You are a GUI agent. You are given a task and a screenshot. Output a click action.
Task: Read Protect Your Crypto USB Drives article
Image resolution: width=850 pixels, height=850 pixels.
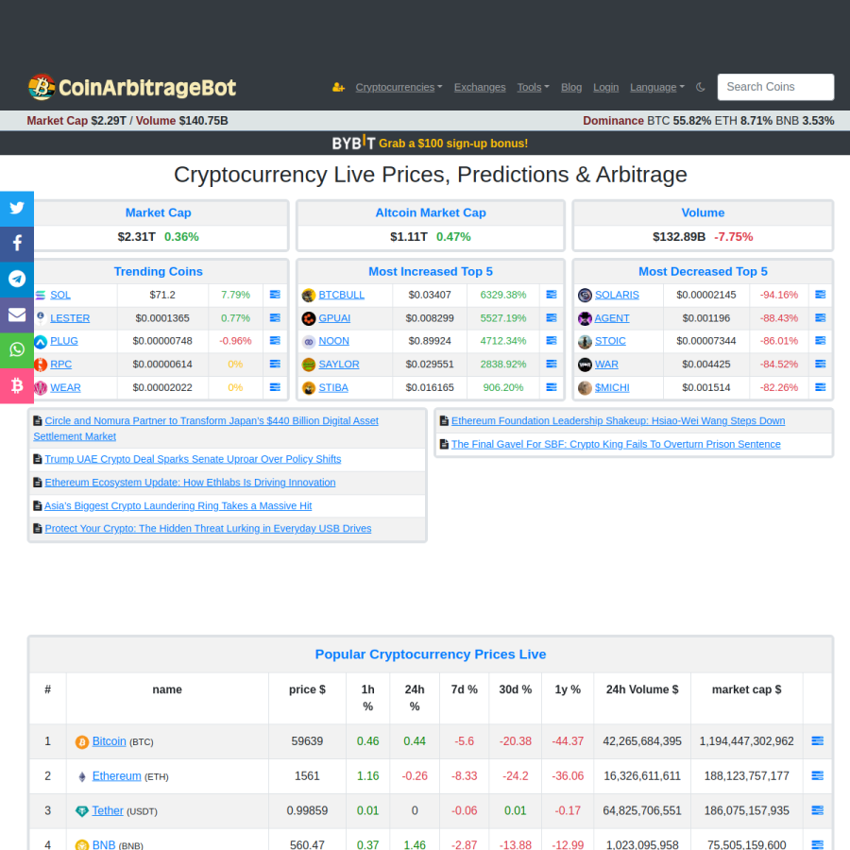[208, 529]
